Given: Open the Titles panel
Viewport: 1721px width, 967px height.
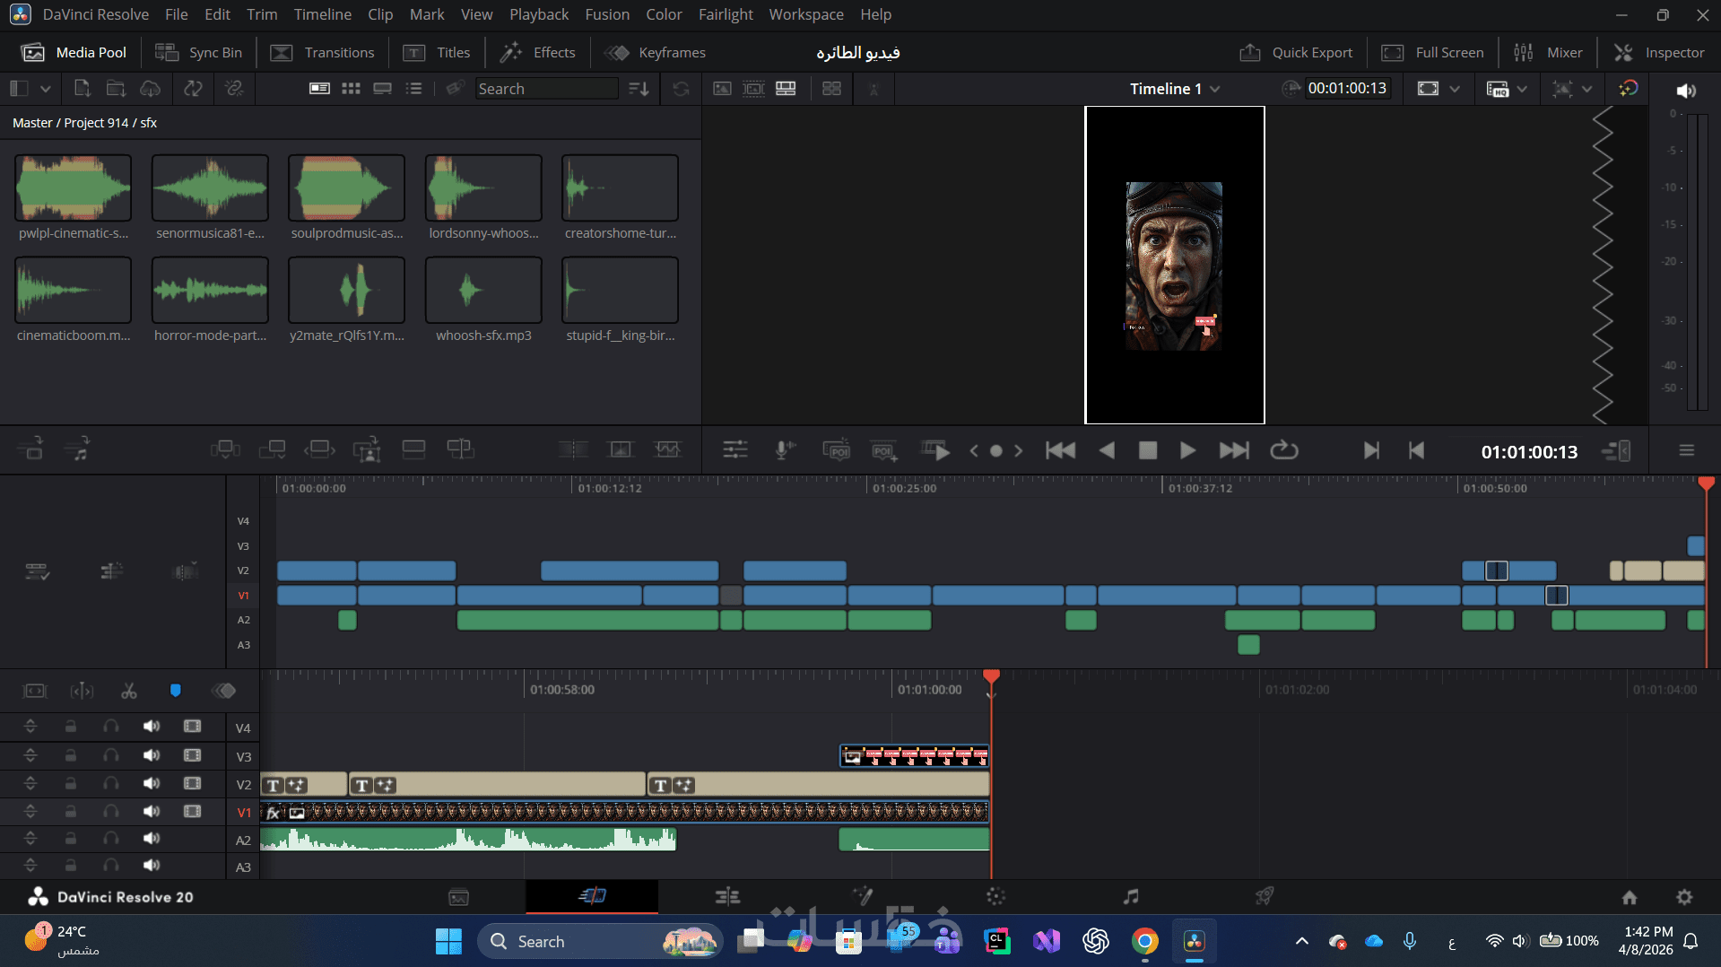Looking at the screenshot, I should tap(437, 53).
